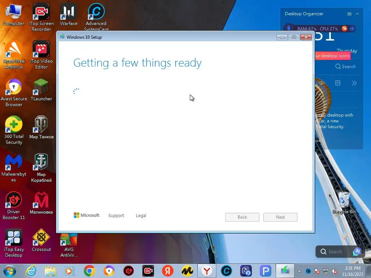Open Avast Secure Browser in taskbar
The image size is (371, 278).
point(109,271)
